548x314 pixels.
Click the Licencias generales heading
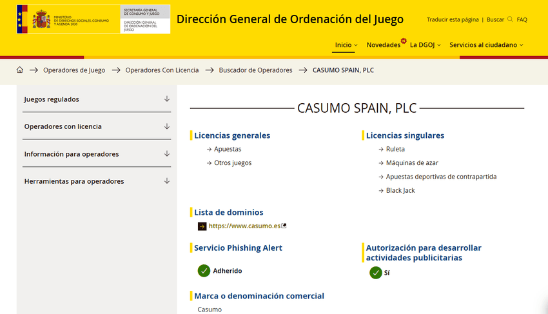click(232, 135)
